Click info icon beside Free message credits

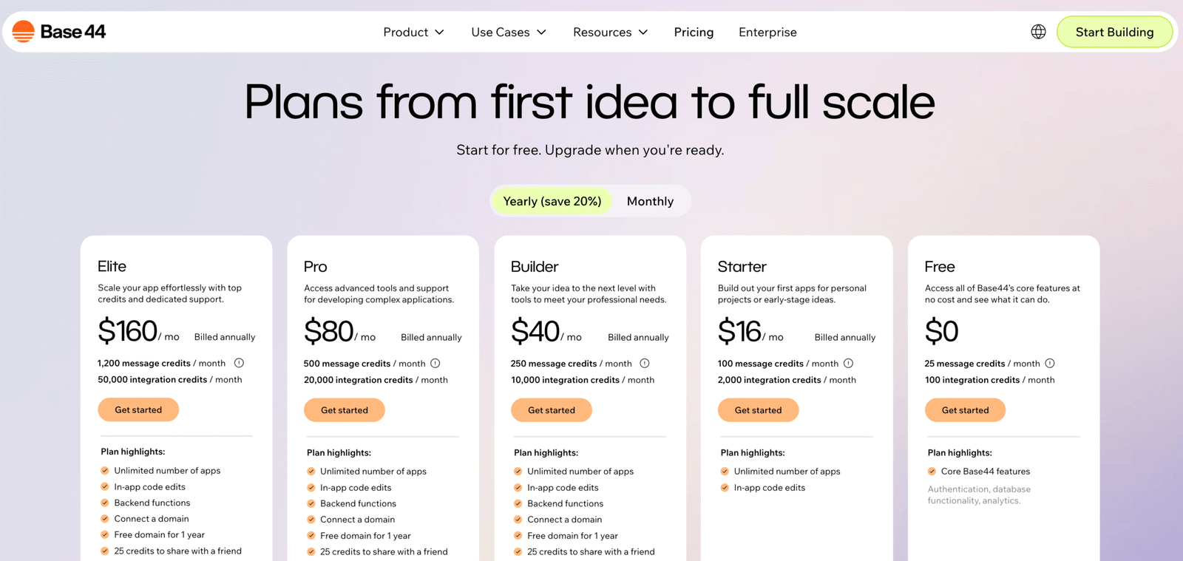coord(1050,364)
